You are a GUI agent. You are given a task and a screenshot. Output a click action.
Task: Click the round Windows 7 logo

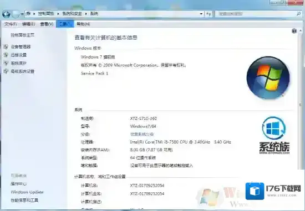[x=268, y=77]
